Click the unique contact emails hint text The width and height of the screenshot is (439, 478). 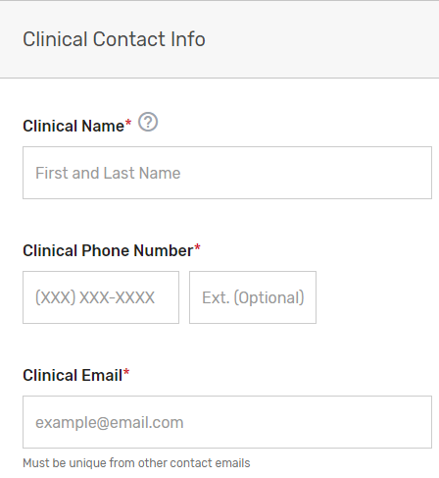click(136, 463)
